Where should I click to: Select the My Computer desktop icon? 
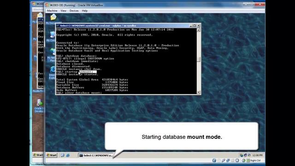click(53, 35)
